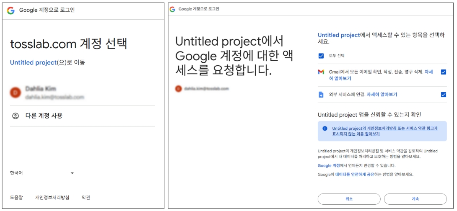Image resolution: width=457 pixels, height=211 pixels.
Task: Open the 개인정보처리방침 footer link
Action: [x=52, y=197]
